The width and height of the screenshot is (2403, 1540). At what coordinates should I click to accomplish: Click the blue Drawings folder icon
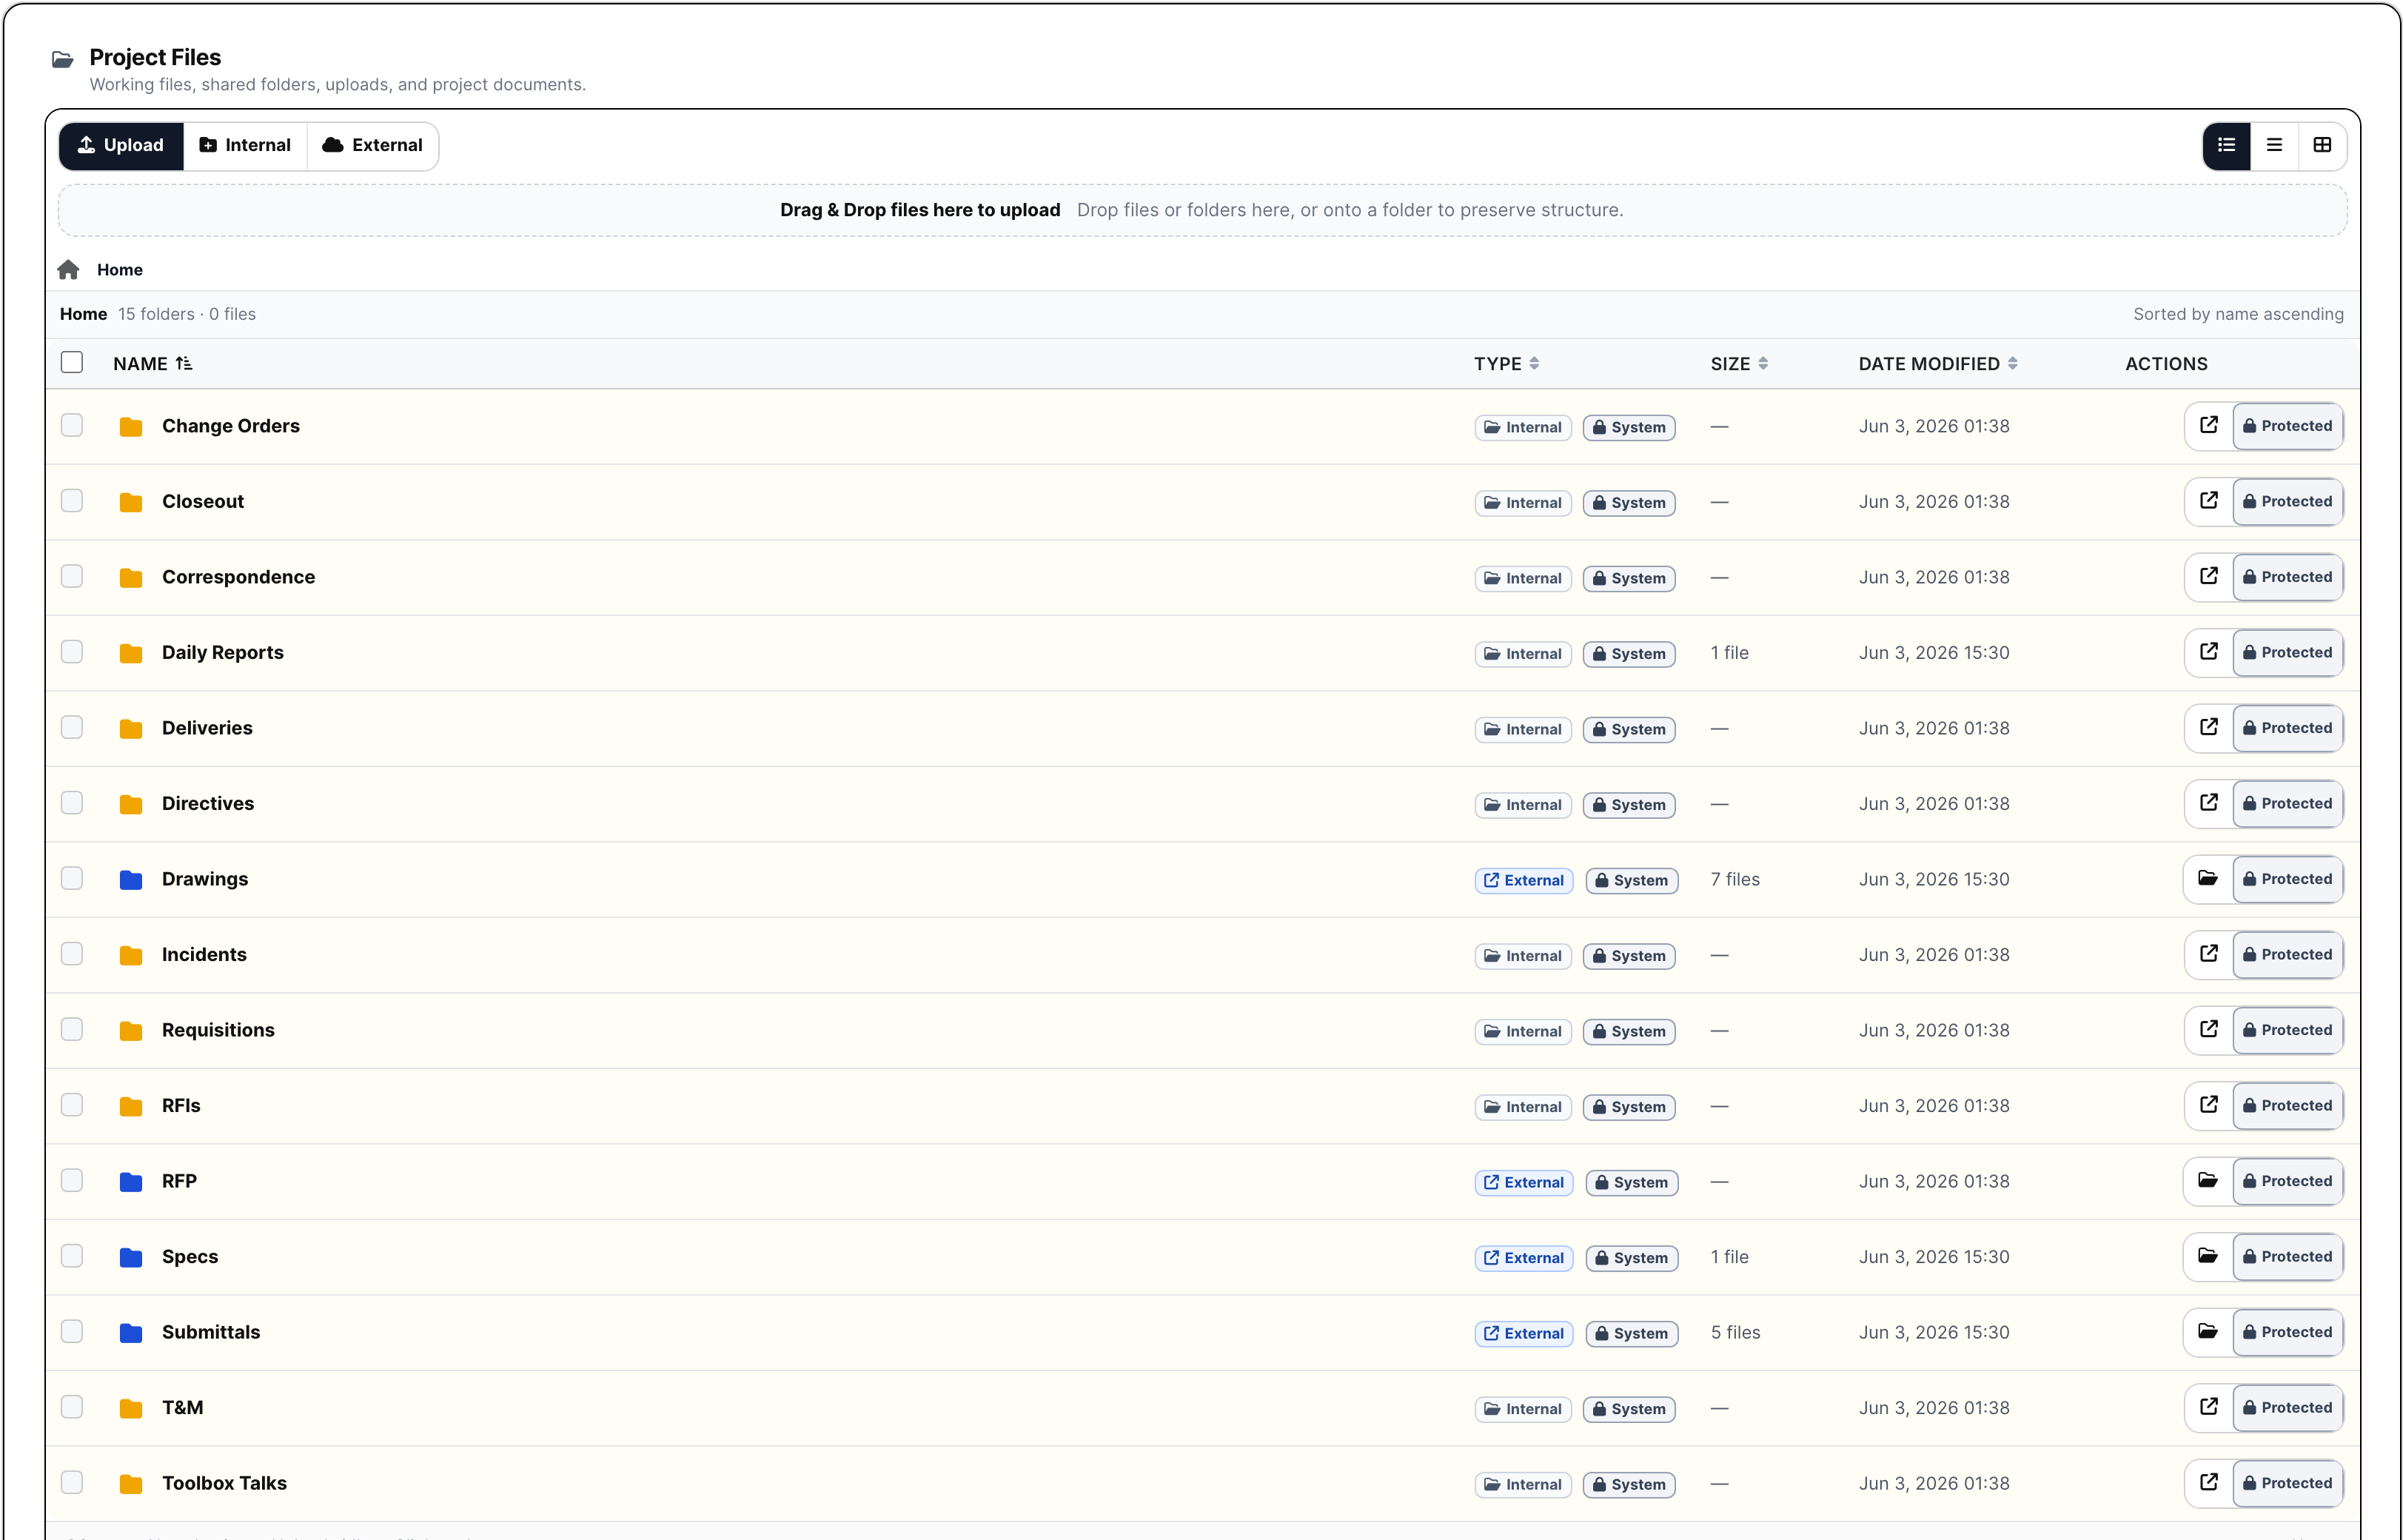click(131, 880)
